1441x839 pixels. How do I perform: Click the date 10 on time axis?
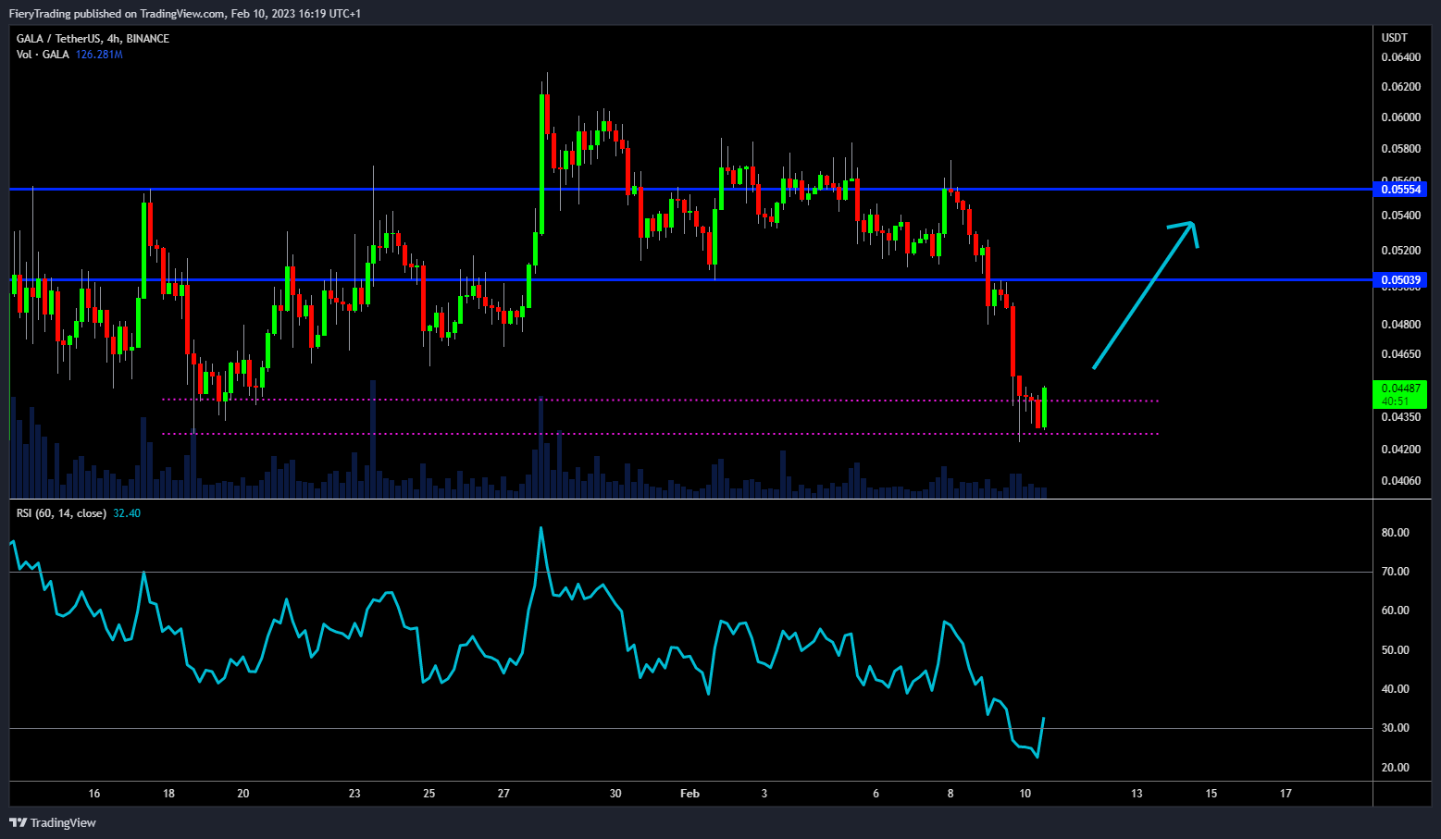click(1025, 794)
